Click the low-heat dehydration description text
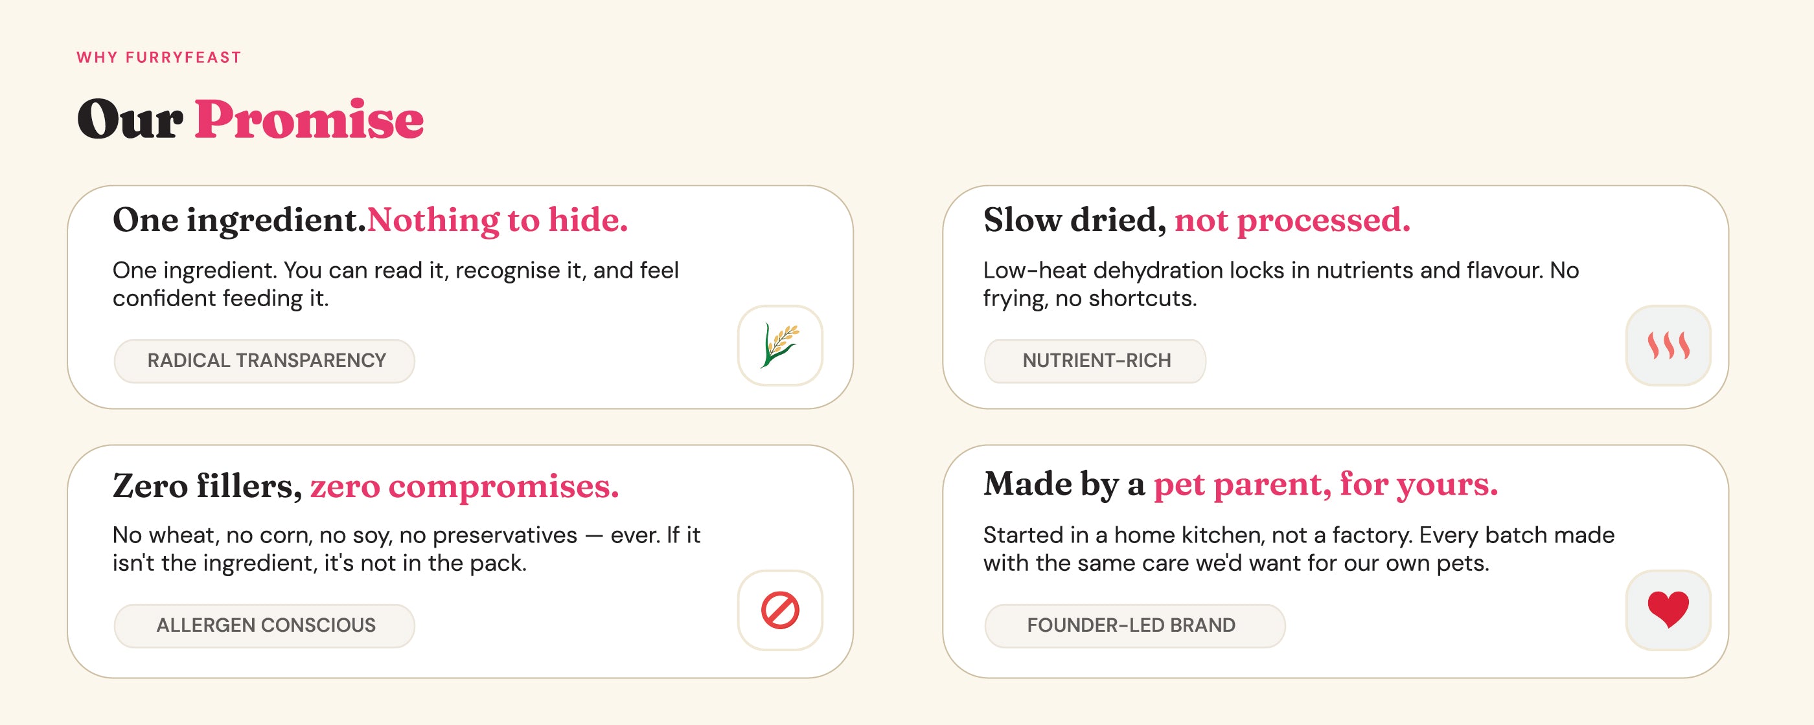This screenshot has height=725, width=1814. 1280,284
